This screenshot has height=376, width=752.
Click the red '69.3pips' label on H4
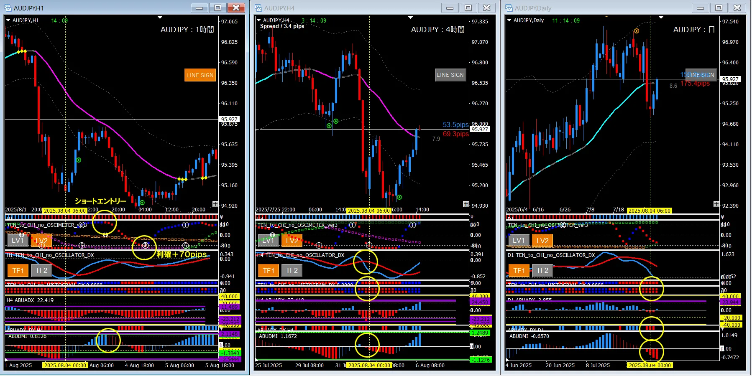pos(456,134)
